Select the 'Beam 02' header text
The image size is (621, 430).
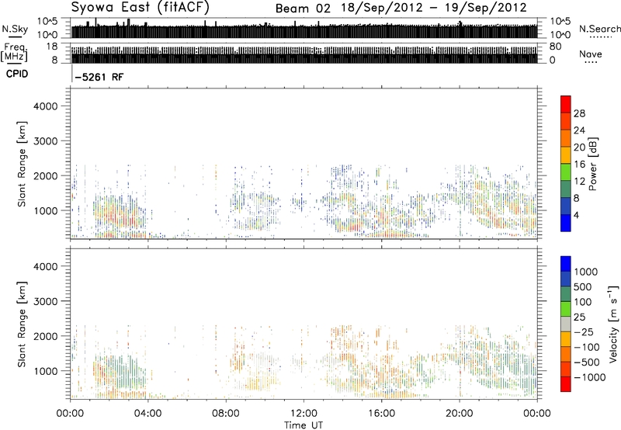click(x=303, y=9)
